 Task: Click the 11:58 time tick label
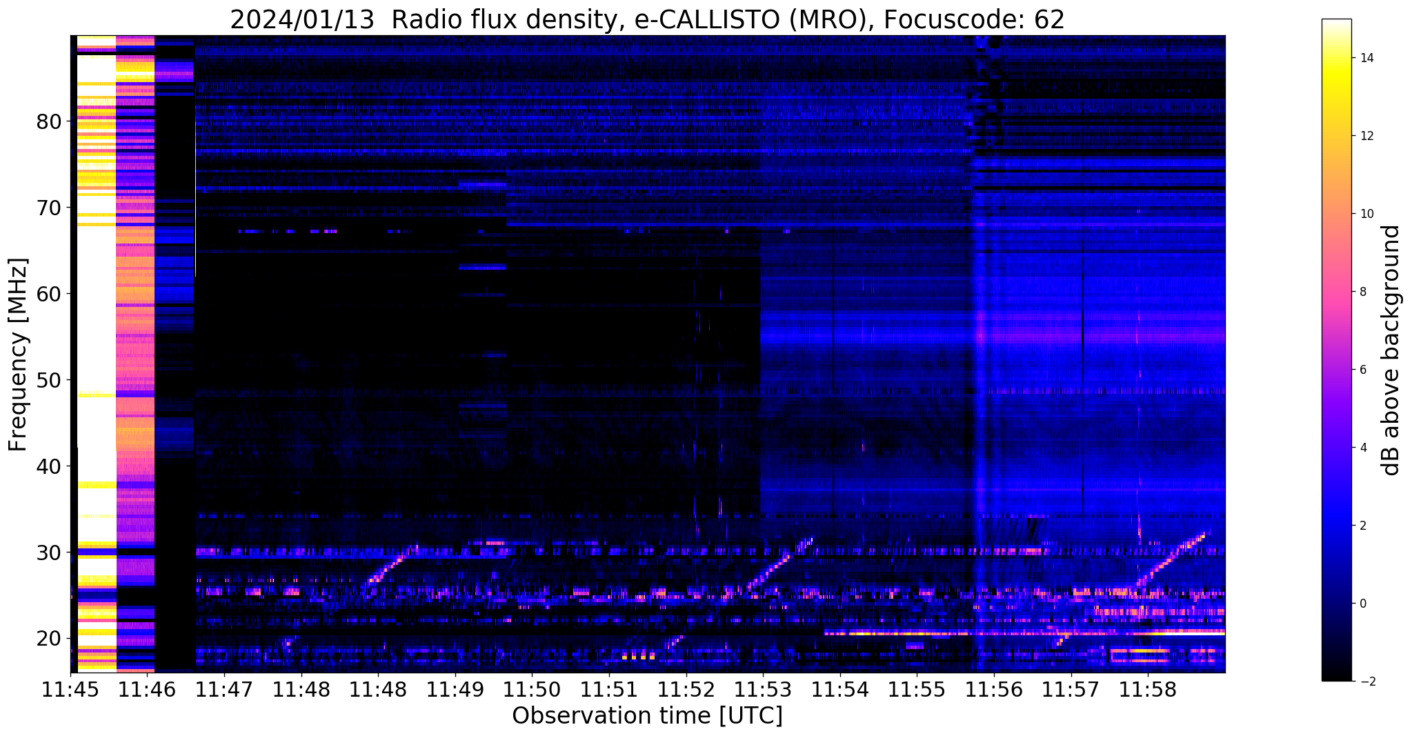1148,690
